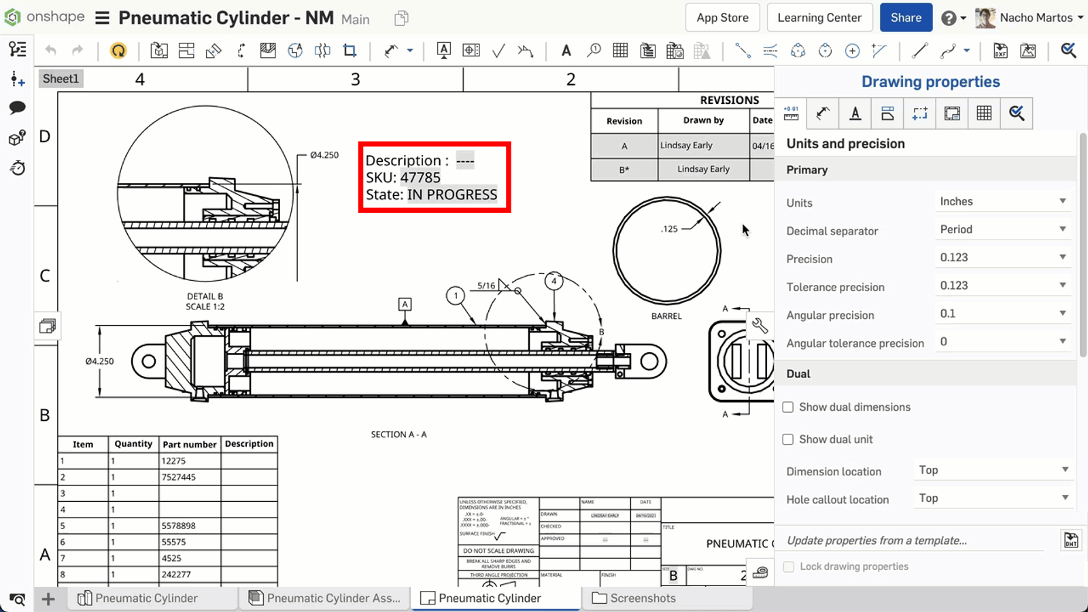Enable Show dual dimensions checkbox

[x=788, y=407]
